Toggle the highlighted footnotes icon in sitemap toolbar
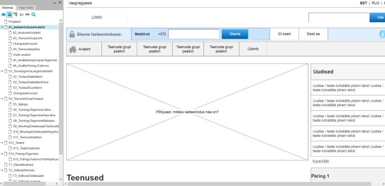 tap(9, 14)
